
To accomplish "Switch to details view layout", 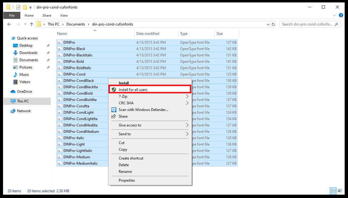I will (333, 191).
